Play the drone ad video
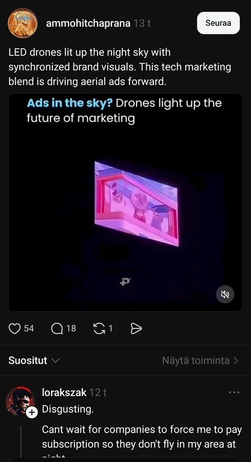 (125, 202)
